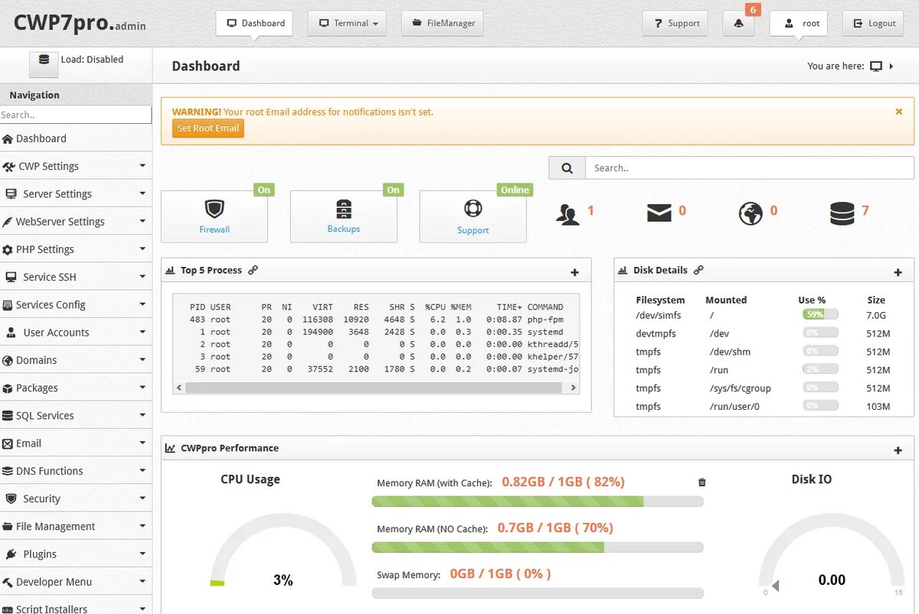Click the Backups On status badge
This screenshot has height=614, width=919.
pyautogui.click(x=394, y=190)
